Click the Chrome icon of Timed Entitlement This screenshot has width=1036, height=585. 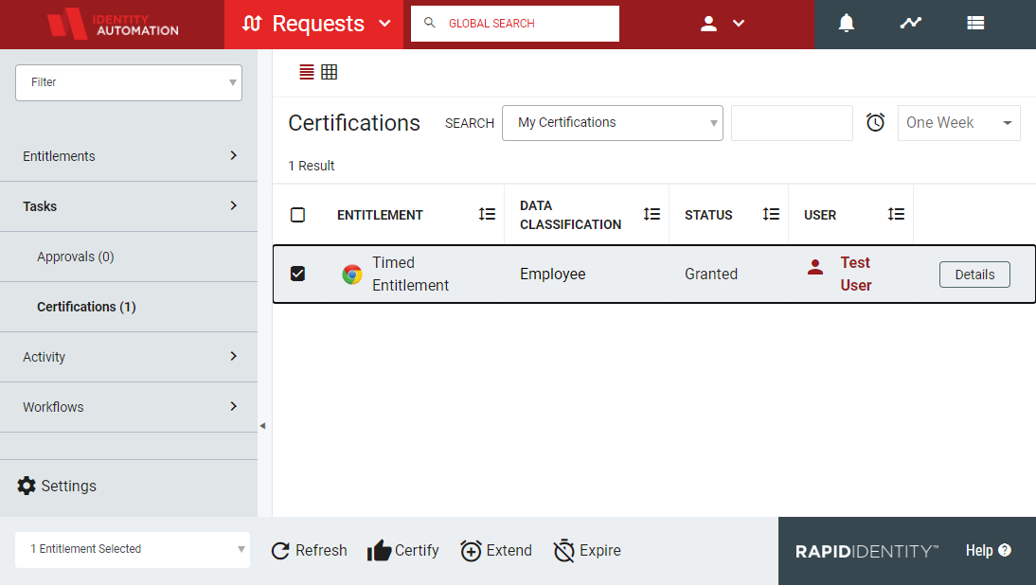[352, 274]
